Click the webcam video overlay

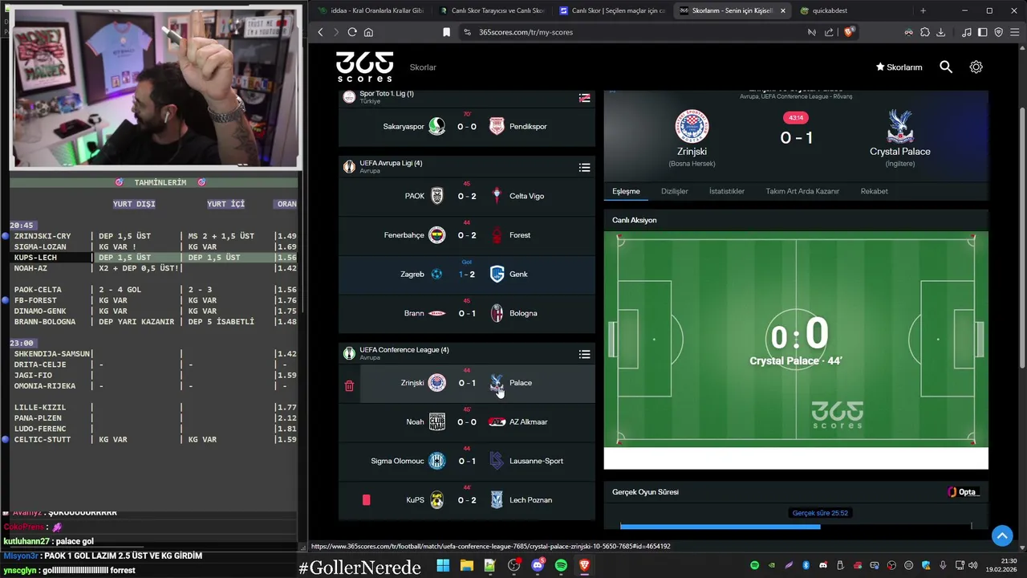tap(156, 88)
